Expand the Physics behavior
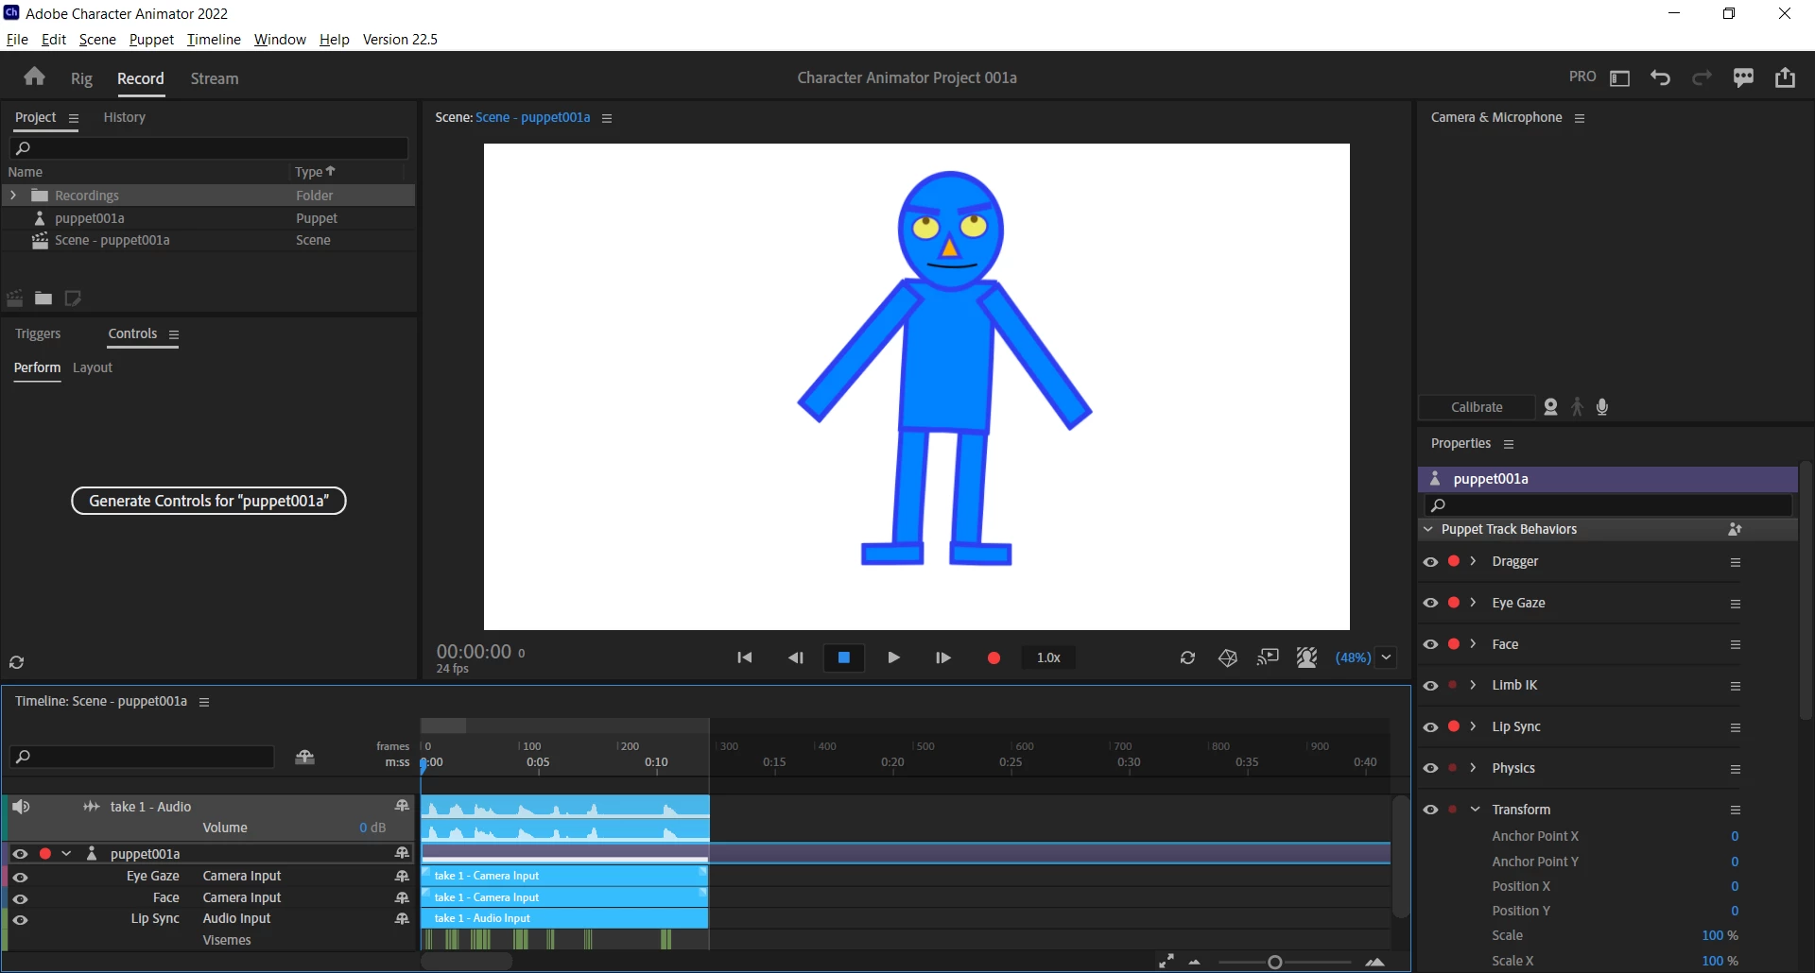Viewport: 1815px width, 973px height. [1473, 768]
